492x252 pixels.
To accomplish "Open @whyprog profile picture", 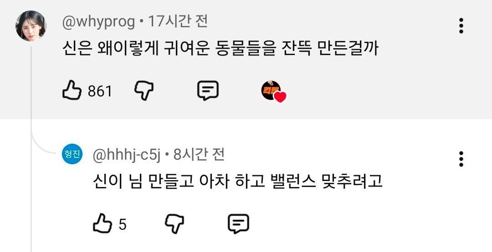I will [x=31, y=26].
